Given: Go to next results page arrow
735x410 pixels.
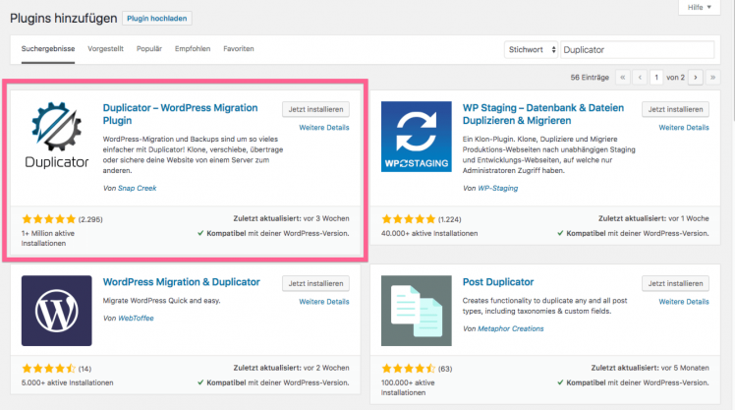Looking at the screenshot, I should (x=696, y=78).
